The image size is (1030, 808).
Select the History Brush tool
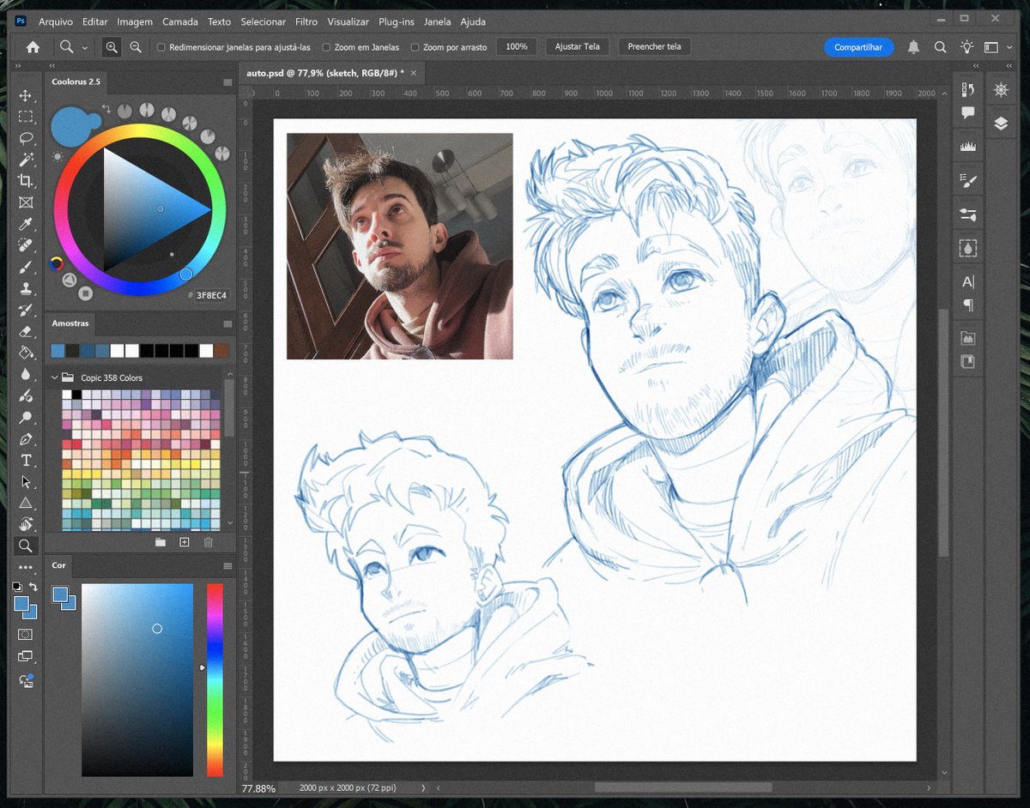(26, 310)
